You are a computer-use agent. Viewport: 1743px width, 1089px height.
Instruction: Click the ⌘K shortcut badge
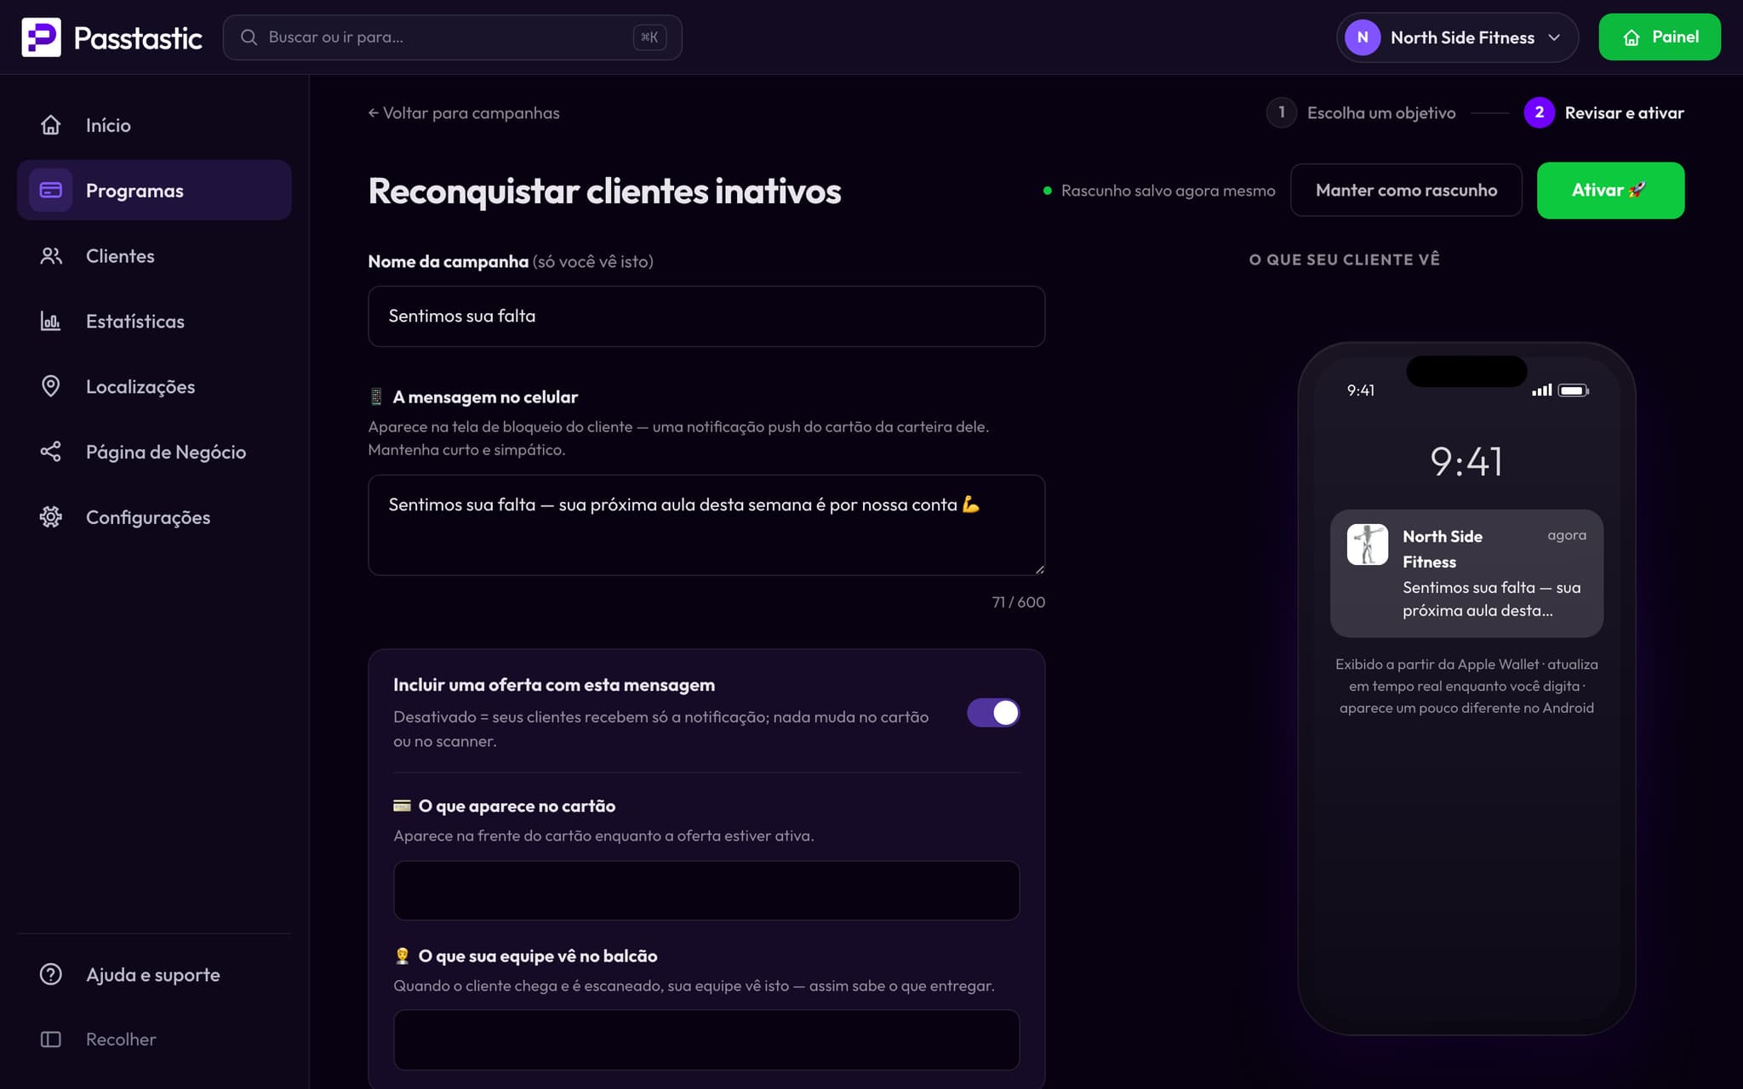649,37
